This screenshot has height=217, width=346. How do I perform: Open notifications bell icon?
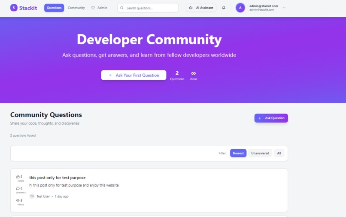coord(224,8)
